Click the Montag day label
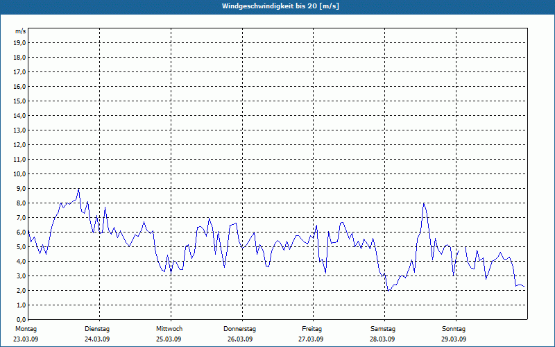 pos(26,329)
